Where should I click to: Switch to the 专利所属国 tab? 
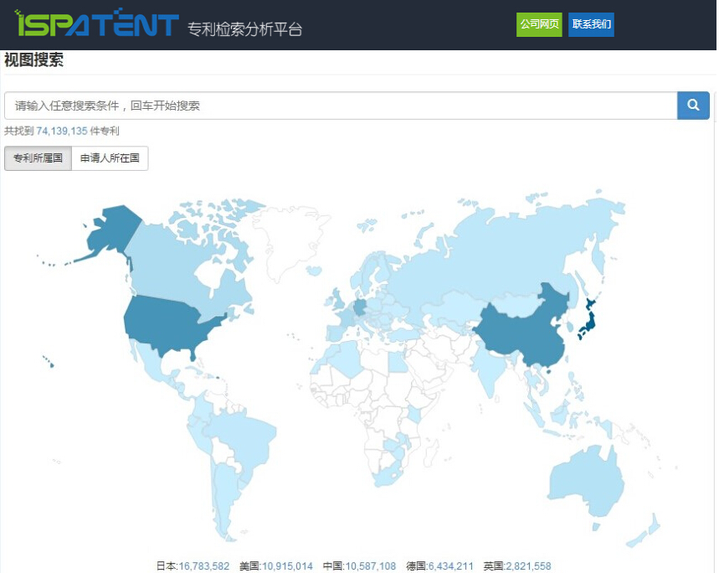(x=38, y=158)
